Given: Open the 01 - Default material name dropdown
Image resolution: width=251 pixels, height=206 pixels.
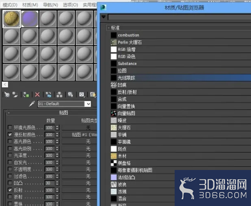Looking at the screenshot, I should [88, 104].
